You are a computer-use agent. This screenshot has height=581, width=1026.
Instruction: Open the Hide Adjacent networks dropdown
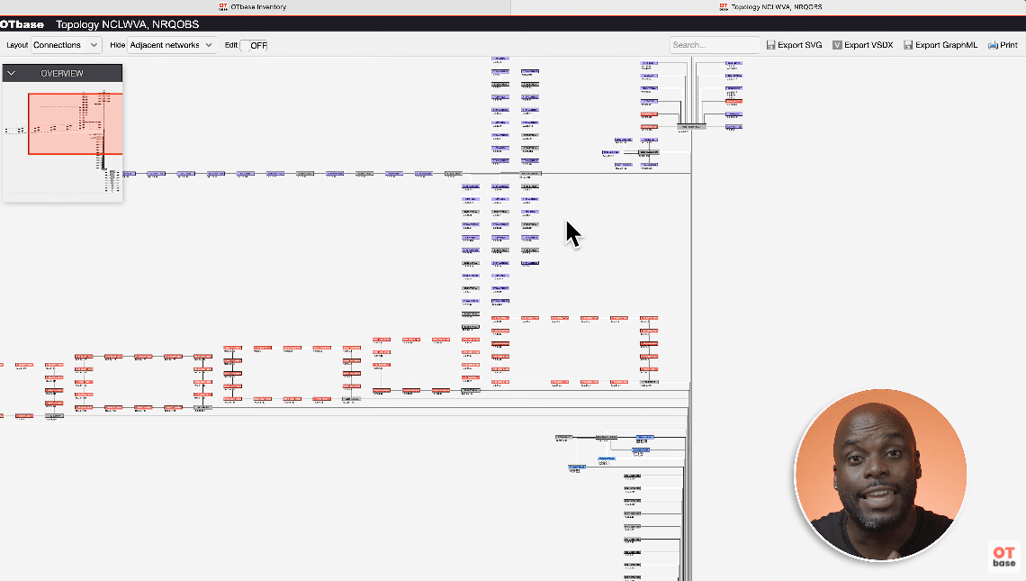click(171, 45)
